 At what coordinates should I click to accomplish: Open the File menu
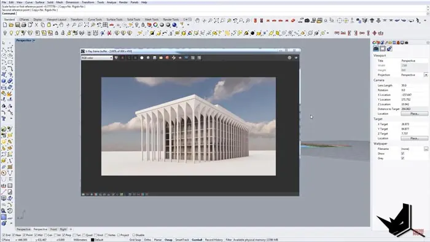pyautogui.click(x=4, y=2)
